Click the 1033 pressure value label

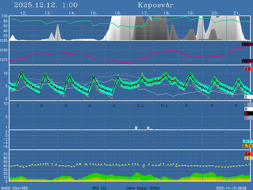point(247,44)
